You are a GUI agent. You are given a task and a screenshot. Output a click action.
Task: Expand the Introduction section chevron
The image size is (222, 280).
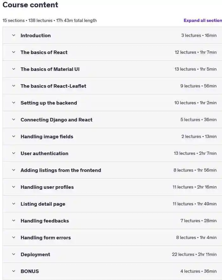click(14, 35)
